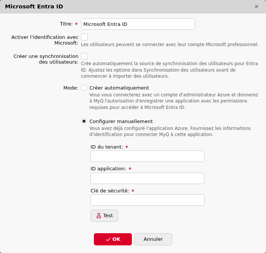Click the Annuler button
Viewport: 266px width, 253px height.
153,239
